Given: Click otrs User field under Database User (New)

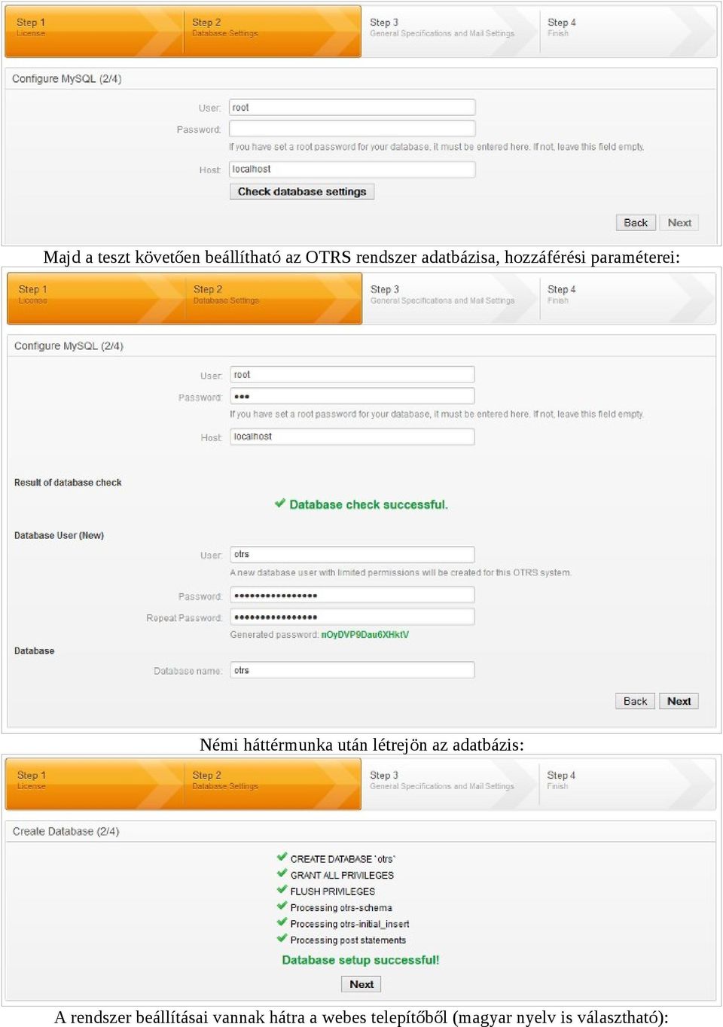Looking at the screenshot, I should tap(352, 554).
